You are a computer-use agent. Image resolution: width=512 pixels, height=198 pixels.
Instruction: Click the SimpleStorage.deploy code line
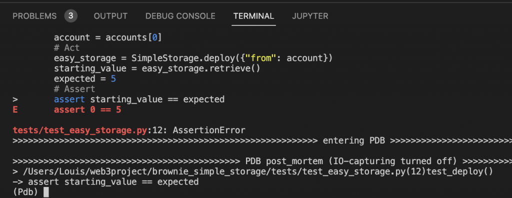pyautogui.click(x=193, y=58)
